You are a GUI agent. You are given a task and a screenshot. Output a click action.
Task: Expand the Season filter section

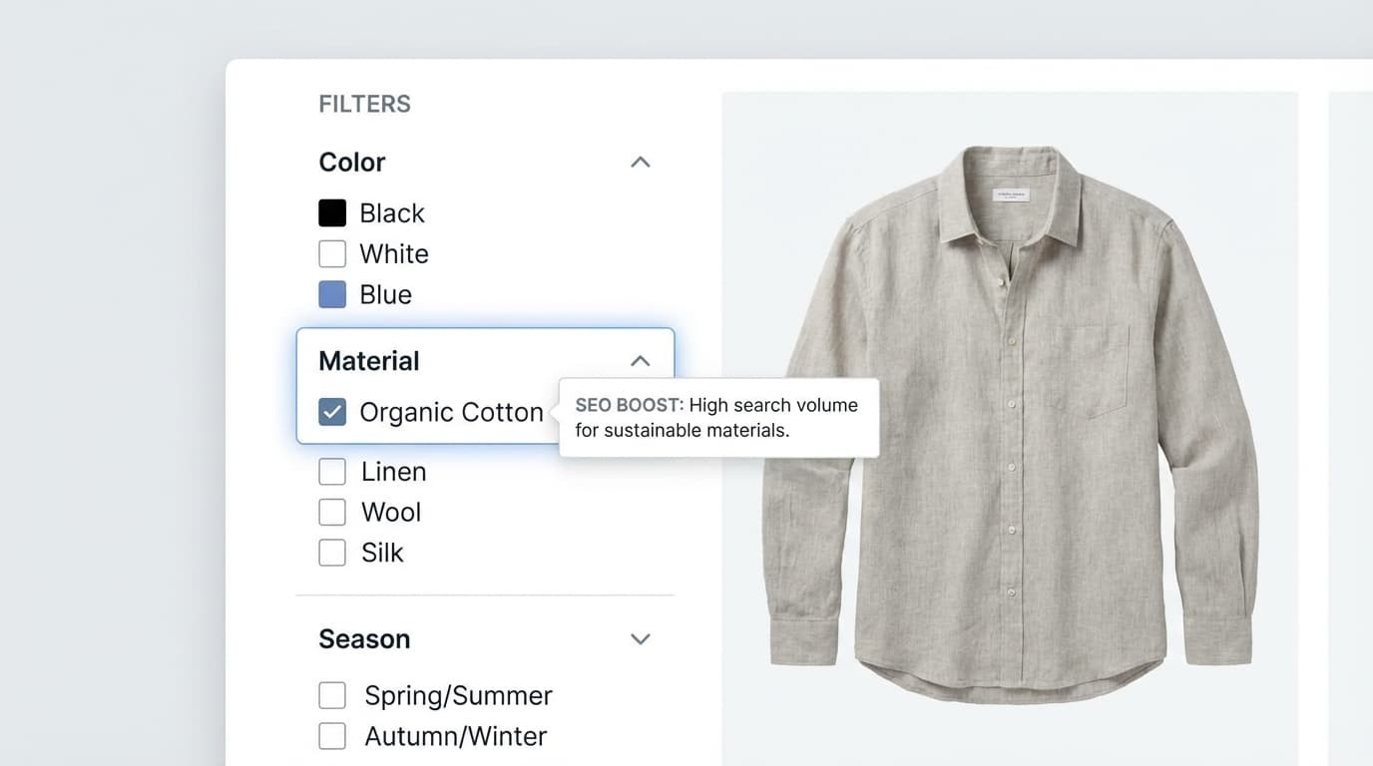(640, 638)
